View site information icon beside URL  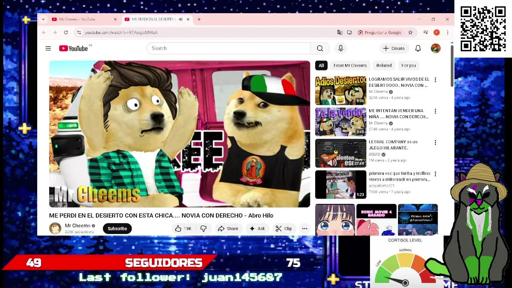pos(79,32)
